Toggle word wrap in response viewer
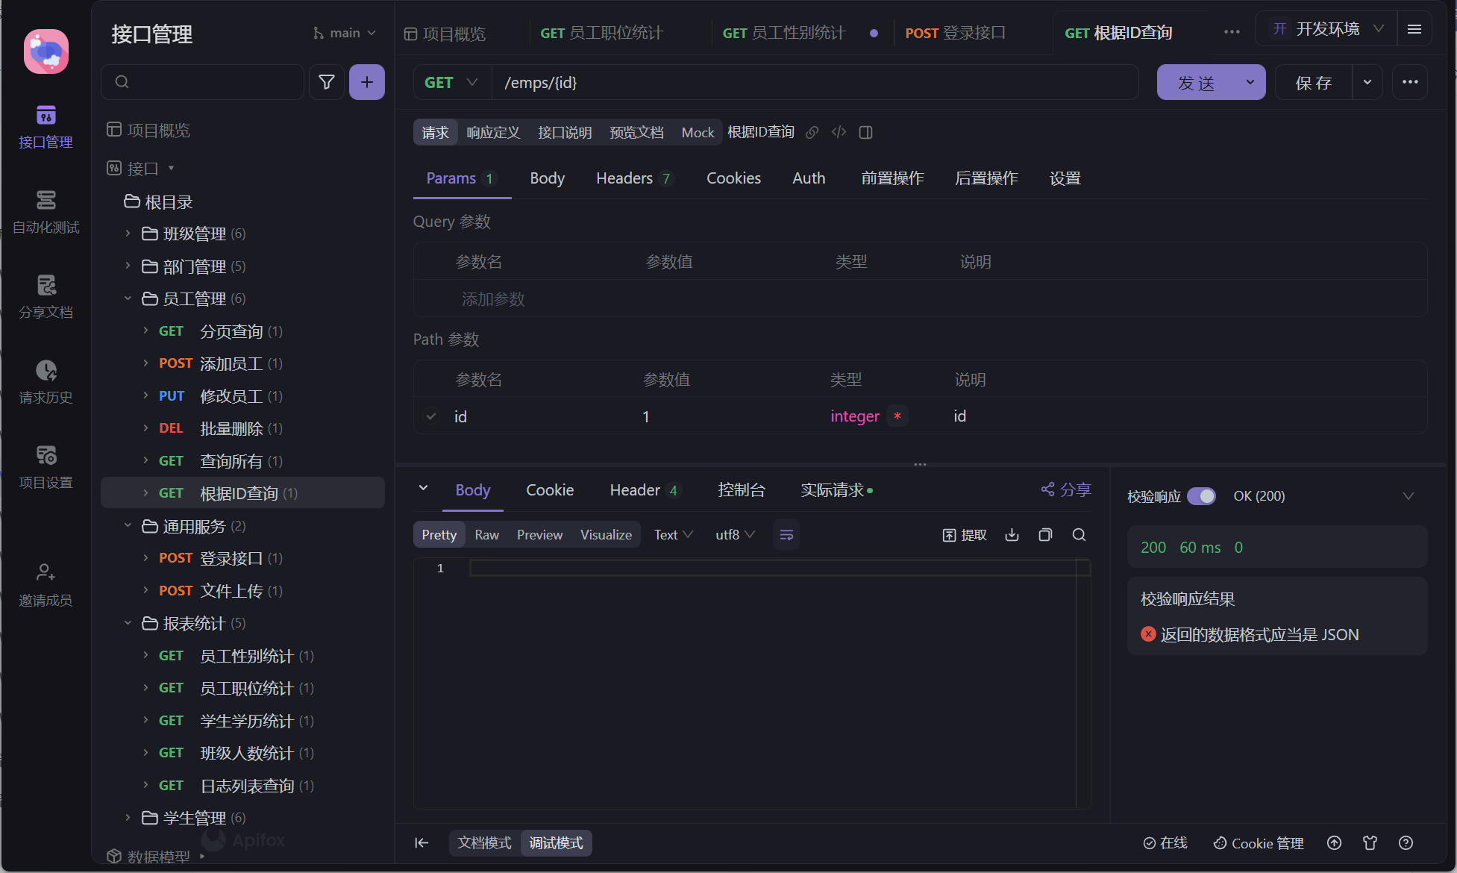1457x873 pixels. click(x=786, y=535)
